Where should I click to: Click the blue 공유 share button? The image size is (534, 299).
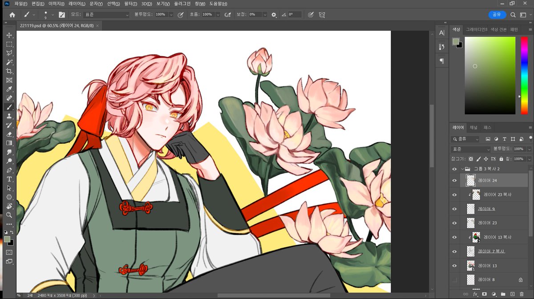point(497,15)
